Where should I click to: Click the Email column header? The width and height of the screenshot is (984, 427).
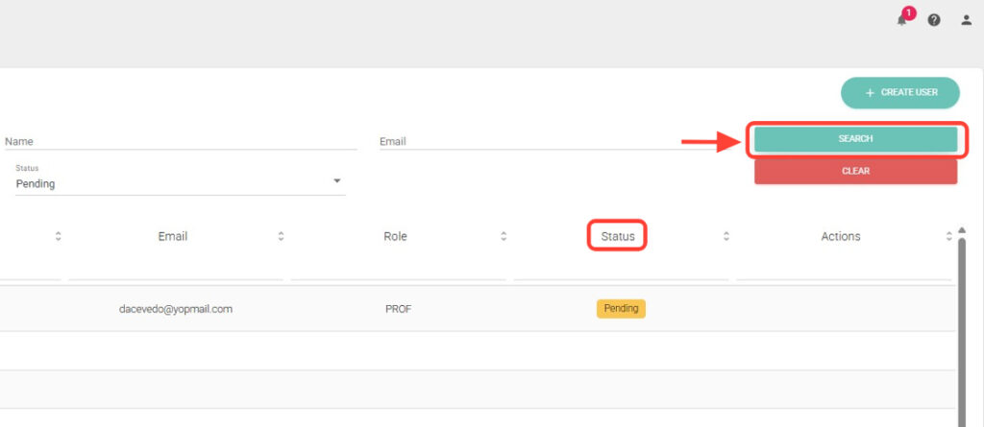point(173,236)
